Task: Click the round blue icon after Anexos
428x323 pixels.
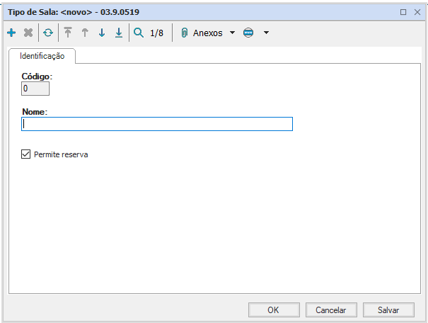Action: (248, 33)
